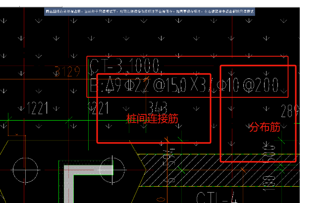This screenshot has width=326, height=203.
Task: Select the "CT-3,1000" pile cap label
Action: click(x=125, y=66)
